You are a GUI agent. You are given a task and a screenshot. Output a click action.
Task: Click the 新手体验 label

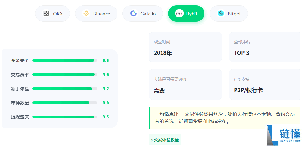(20, 89)
